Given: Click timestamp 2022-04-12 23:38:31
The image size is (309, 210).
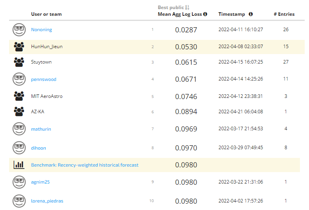Looking at the screenshot, I should 240,96.
